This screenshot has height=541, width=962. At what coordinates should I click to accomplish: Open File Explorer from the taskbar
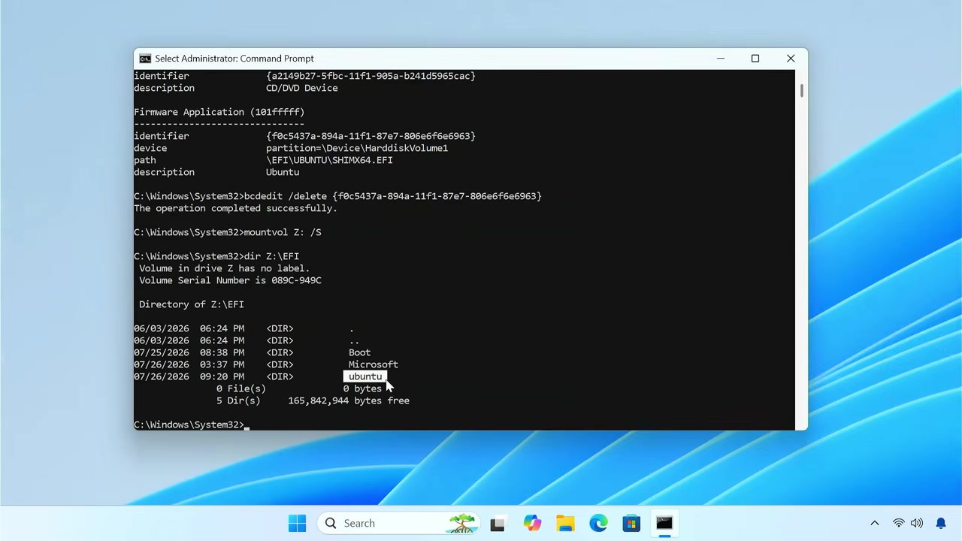565,523
